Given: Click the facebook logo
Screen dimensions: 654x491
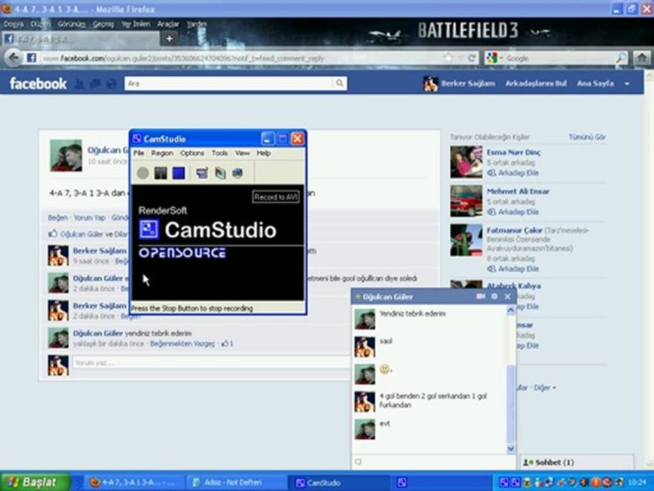Looking at the screenshot, I should coord(38,83).
